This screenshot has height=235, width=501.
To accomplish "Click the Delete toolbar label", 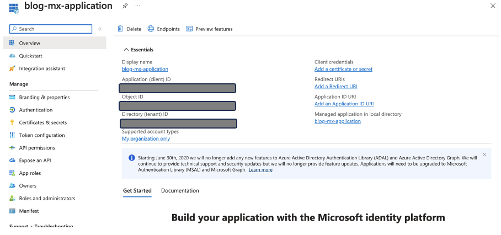I will (134, 29).
